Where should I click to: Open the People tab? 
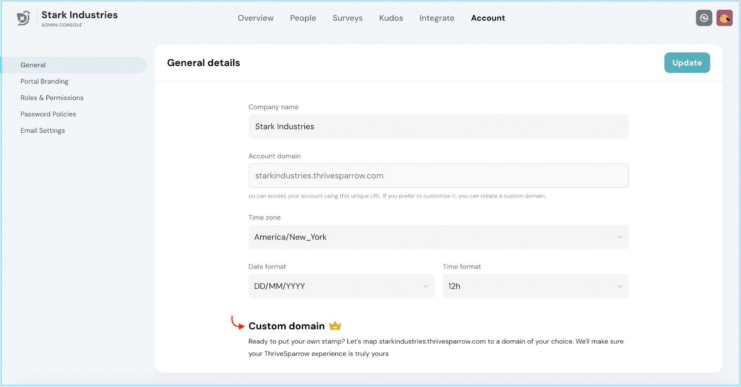click(x=303, y=18)
